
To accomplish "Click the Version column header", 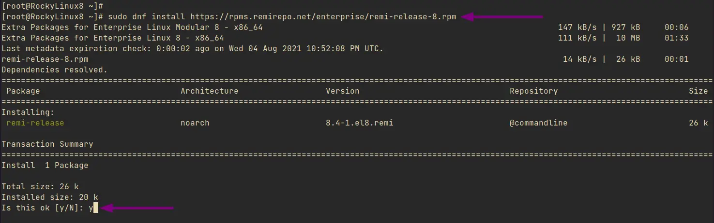I will point(343,91).
